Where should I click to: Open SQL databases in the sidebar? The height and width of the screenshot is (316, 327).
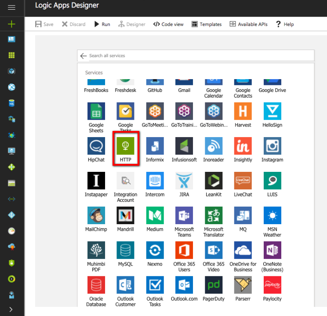click(11, 103)
